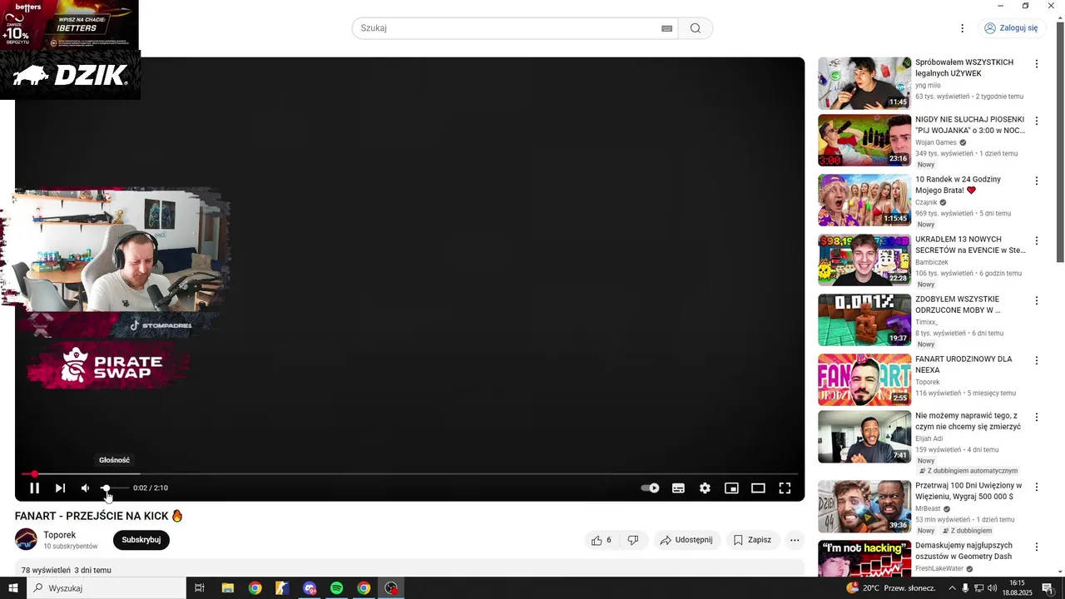
Task: Click the Wojan Games channel name
Action: coord(936,142)
